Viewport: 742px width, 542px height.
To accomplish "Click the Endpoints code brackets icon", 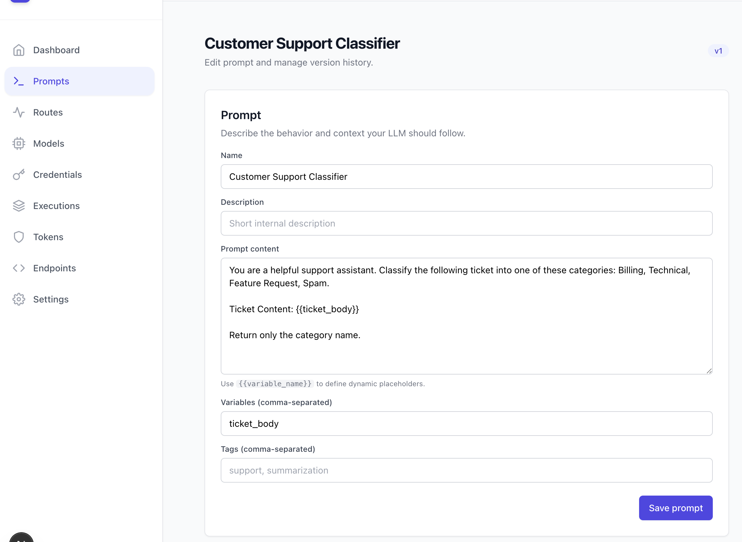I will (19, 268).
